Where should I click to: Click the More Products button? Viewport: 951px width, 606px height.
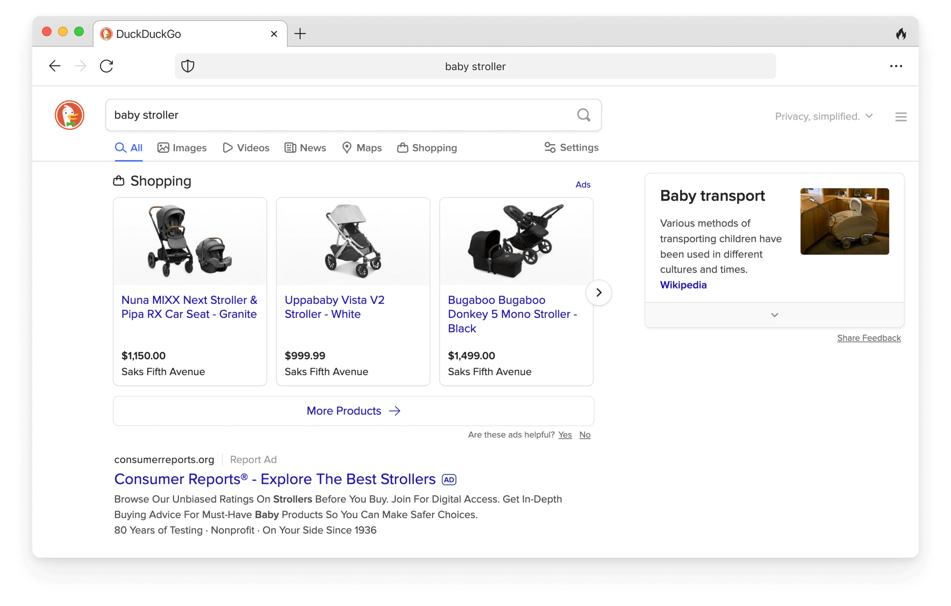(353, 411)
